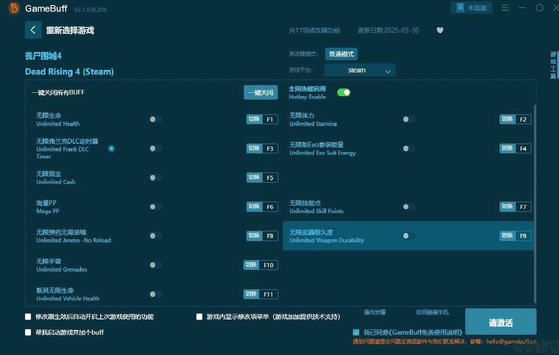
Task: Click the Dead Rising 4 (Steam) title
Action: (x=70, y=72)
